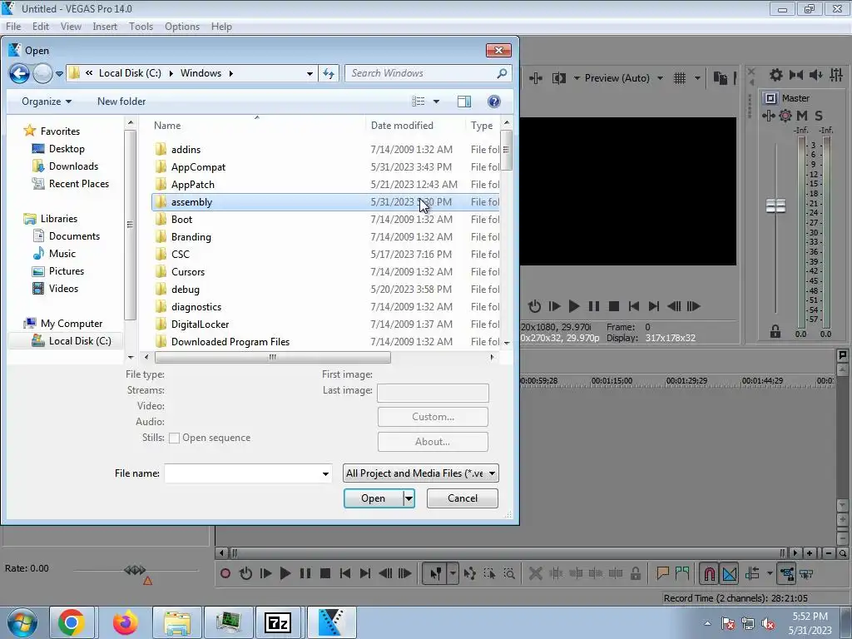Toggle snapping with the magnet icon

click(x=710, y=573)
